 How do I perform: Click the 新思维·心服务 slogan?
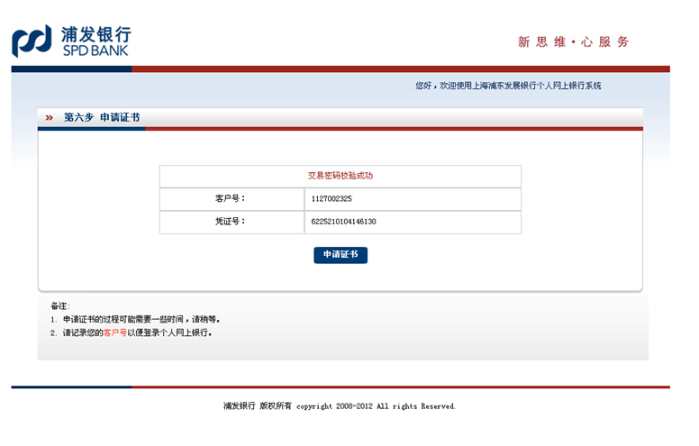(x=573, y=41)
